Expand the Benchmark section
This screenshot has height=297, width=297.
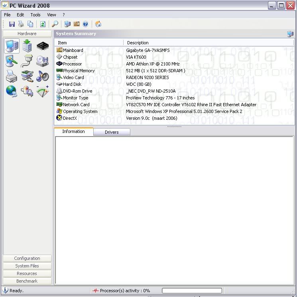pyautogui.click(x=27, y=281)
